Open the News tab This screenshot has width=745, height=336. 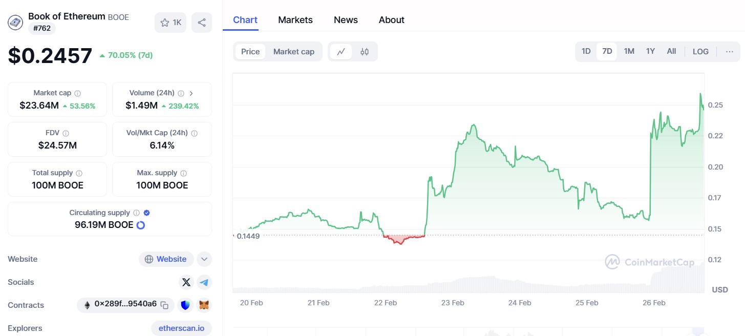[346, 19]
